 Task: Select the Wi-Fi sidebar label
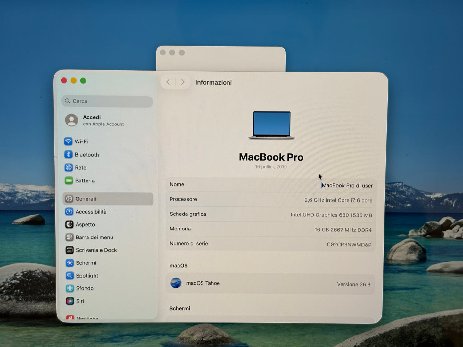point(81,141)
